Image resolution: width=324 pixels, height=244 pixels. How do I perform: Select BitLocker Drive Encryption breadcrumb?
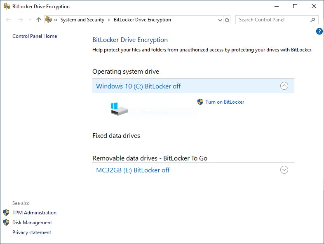142,20
